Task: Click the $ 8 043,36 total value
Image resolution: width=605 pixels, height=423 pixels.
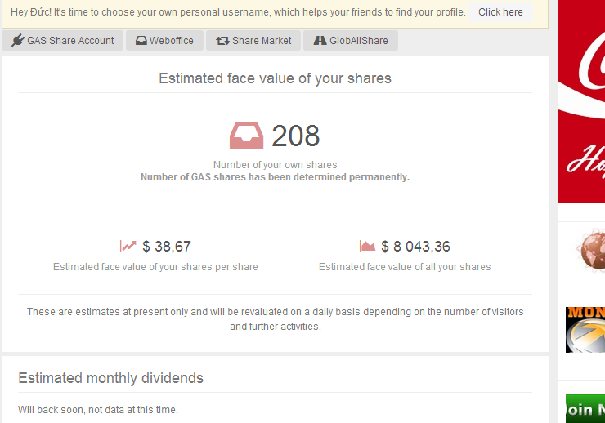Action: (415, 247)
